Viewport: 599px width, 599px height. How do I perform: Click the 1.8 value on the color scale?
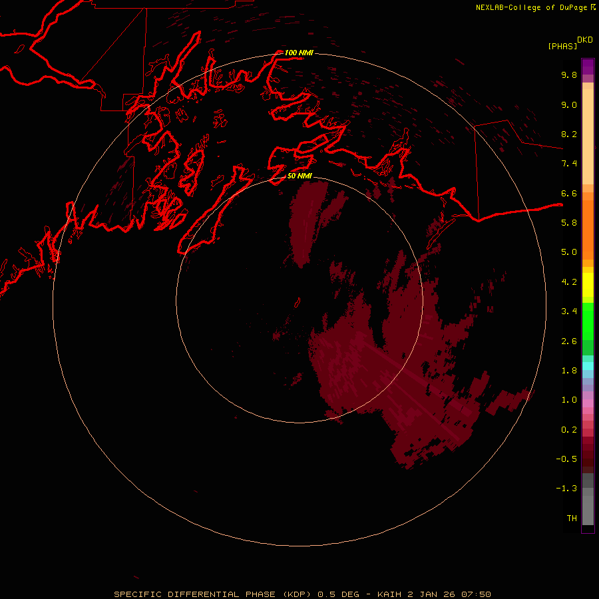pyautogui.click(x=569, y=371)
